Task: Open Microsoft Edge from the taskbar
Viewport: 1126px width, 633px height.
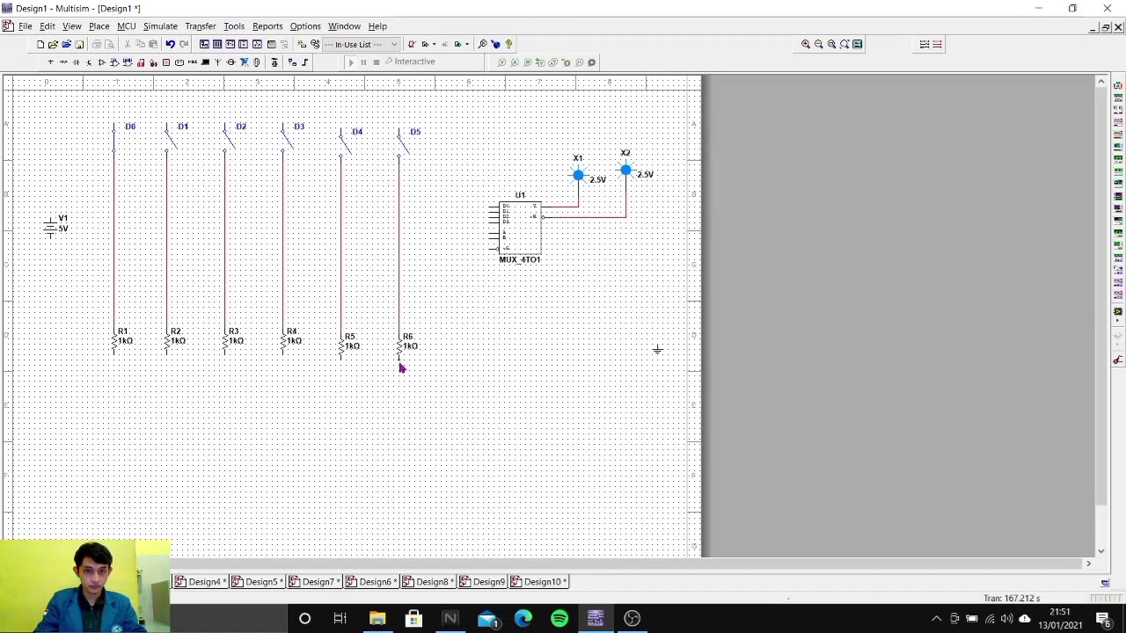Action: click(523, 619)
